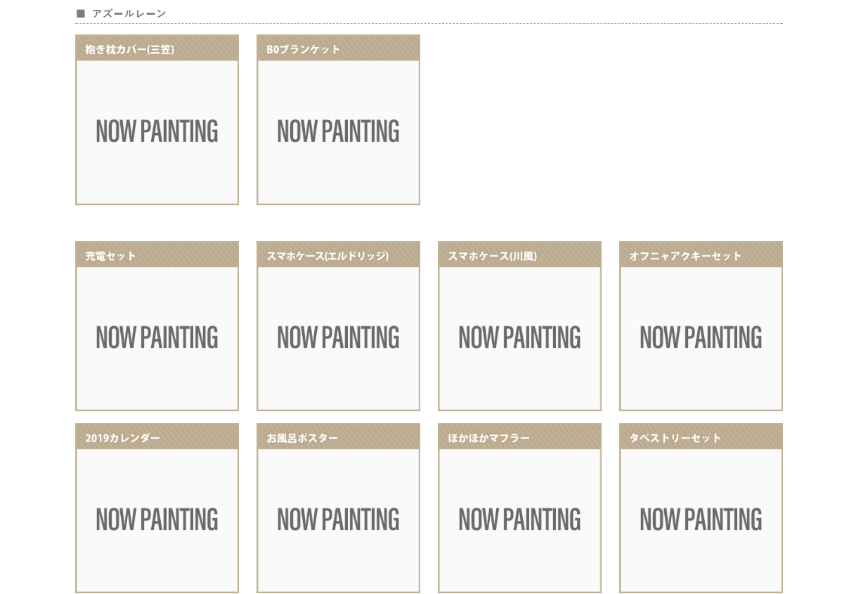This screenshot has height=594, width=849.
Task: Select the お風呂ポスター title bar
Action: point(338,437)
